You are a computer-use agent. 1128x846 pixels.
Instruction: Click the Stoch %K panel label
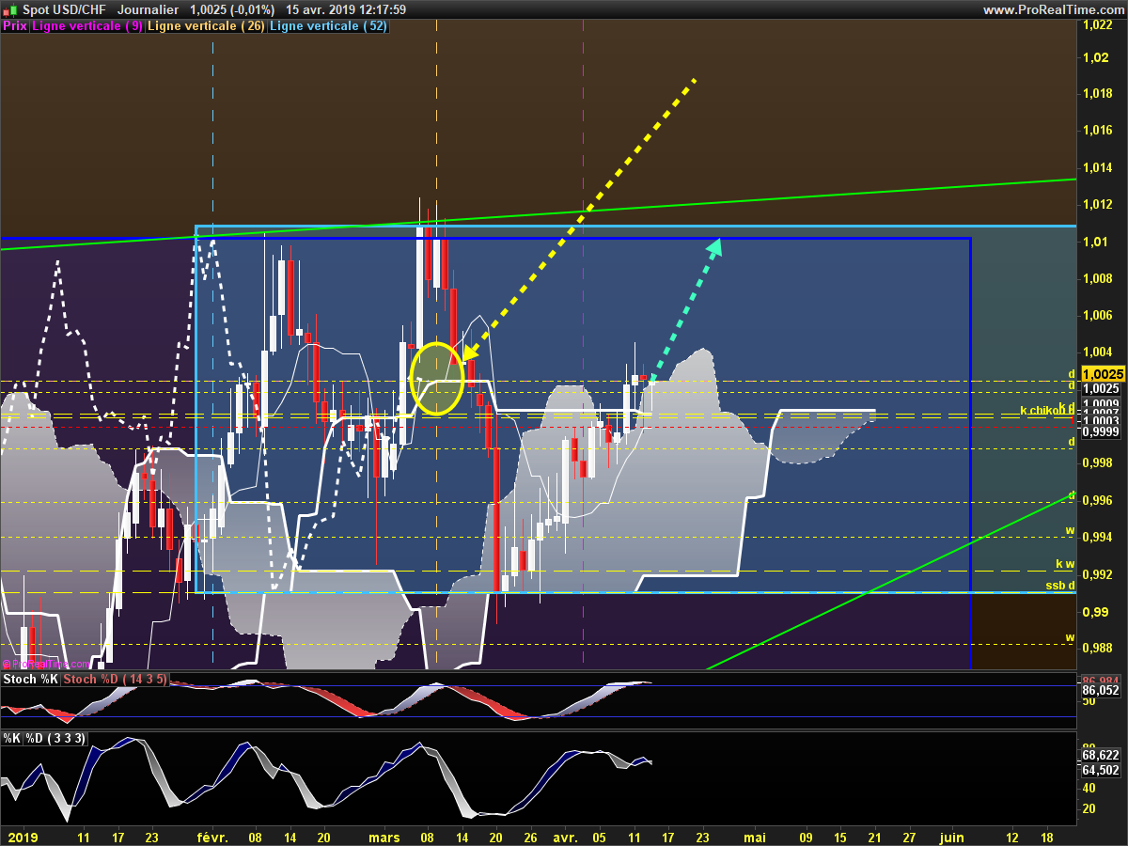coord(32,679)
